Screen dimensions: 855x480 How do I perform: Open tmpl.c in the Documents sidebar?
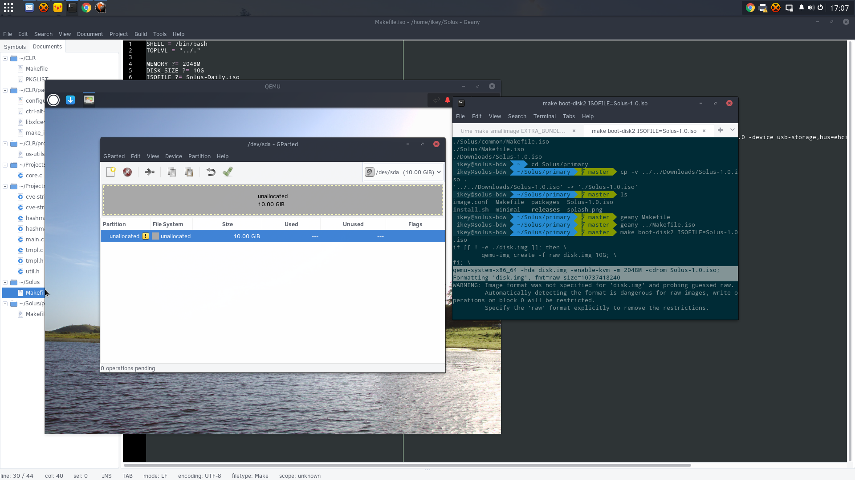[x=34, y=250]
